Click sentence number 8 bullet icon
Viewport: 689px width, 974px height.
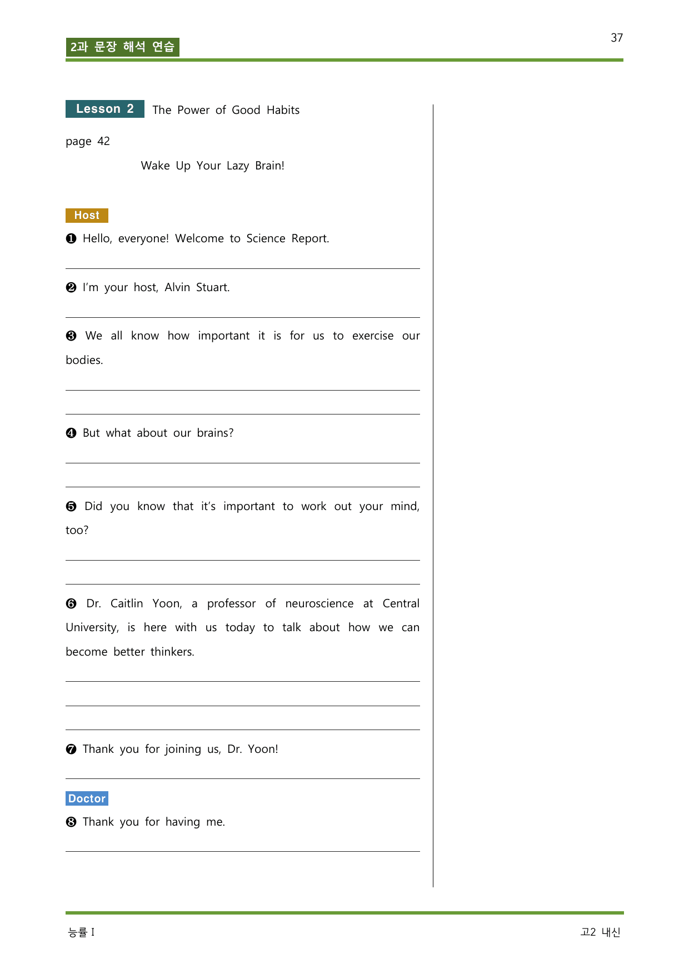[x=71, y=822]
